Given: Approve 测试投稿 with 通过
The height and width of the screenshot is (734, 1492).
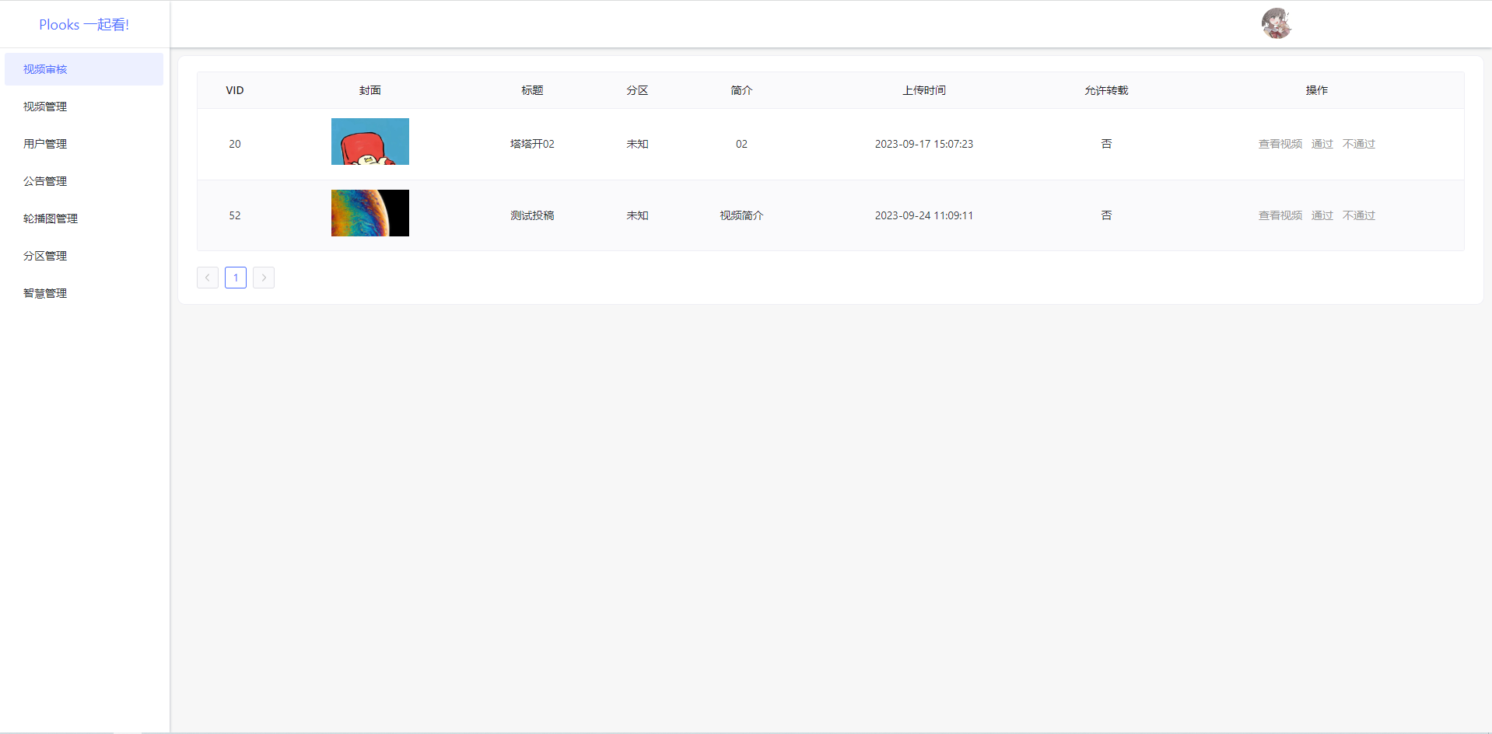Looking at the screenshot, I should [1321, 215].
